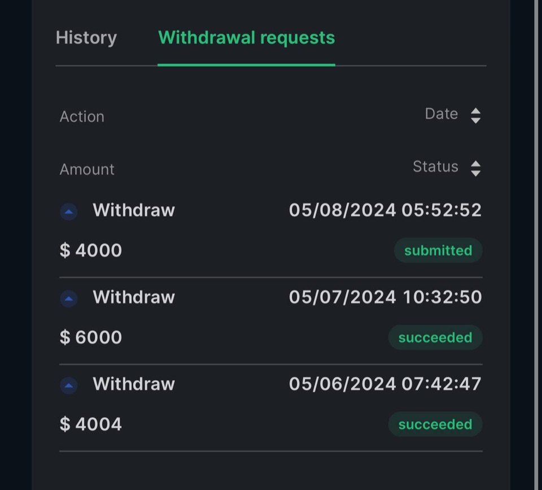Click the submitted status badge
The image size is (542, 490).
click(438, 250)
